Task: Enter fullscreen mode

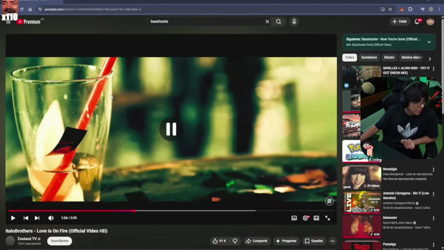Action: click(x=327, y=218)
